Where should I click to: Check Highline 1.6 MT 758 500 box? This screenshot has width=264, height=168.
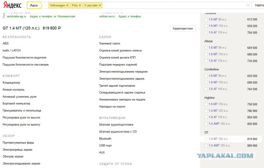click(206, 104)
